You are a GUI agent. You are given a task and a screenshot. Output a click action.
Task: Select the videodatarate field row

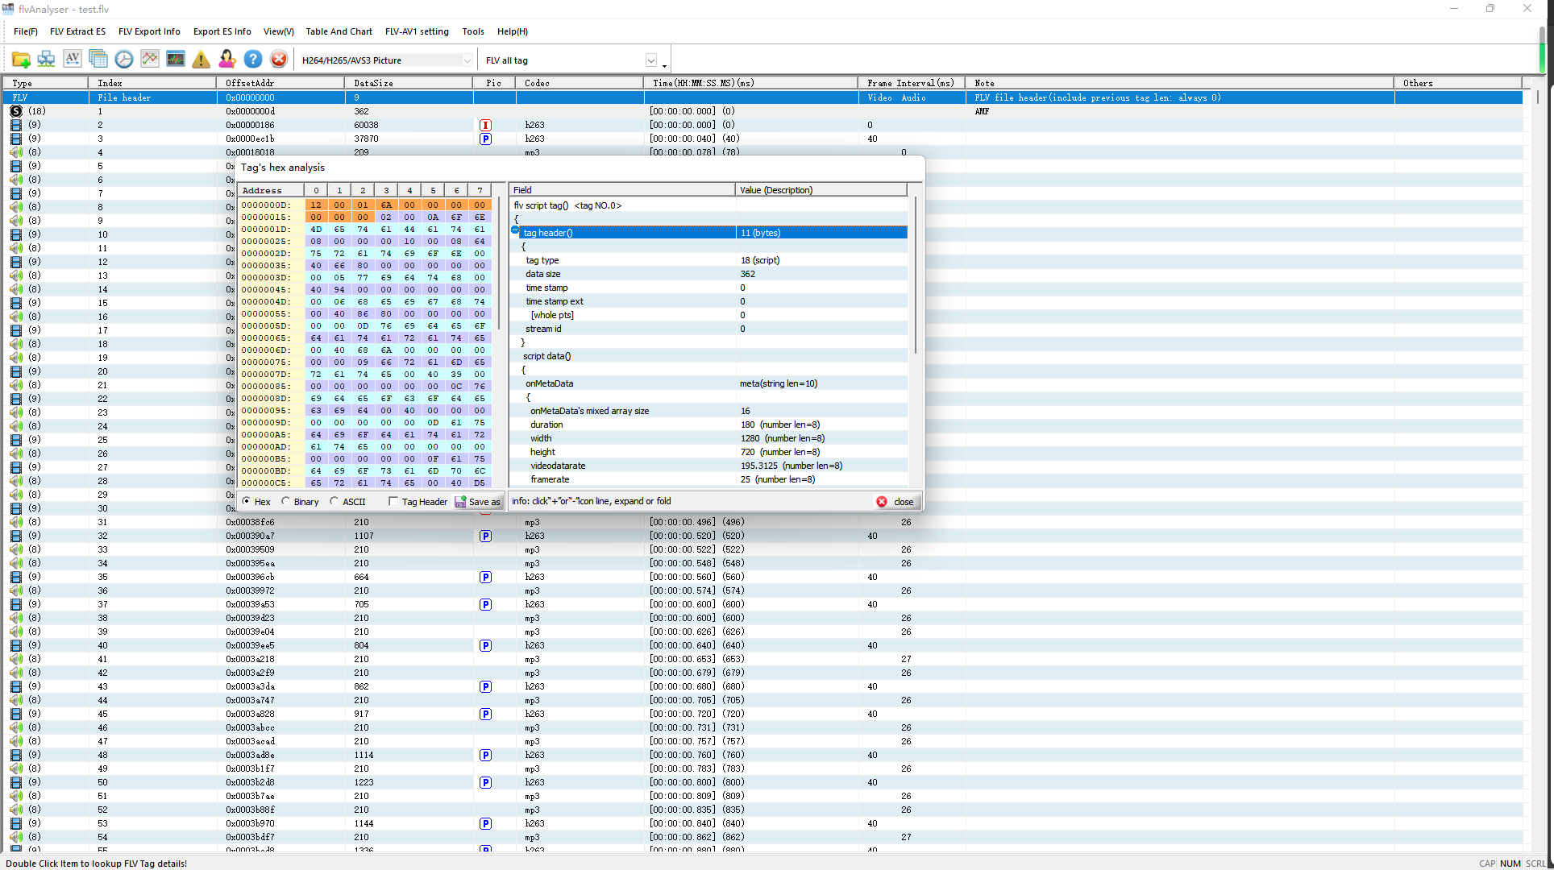click(x=709, y=466)
